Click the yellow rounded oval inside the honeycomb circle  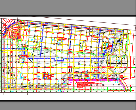119,62
